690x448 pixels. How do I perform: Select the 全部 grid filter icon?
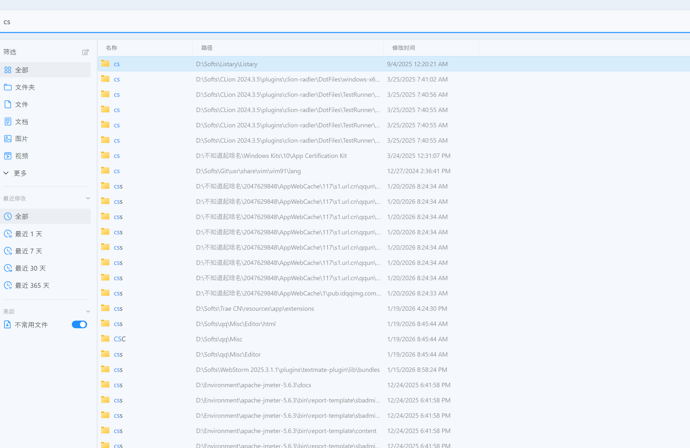coord(8,70)
